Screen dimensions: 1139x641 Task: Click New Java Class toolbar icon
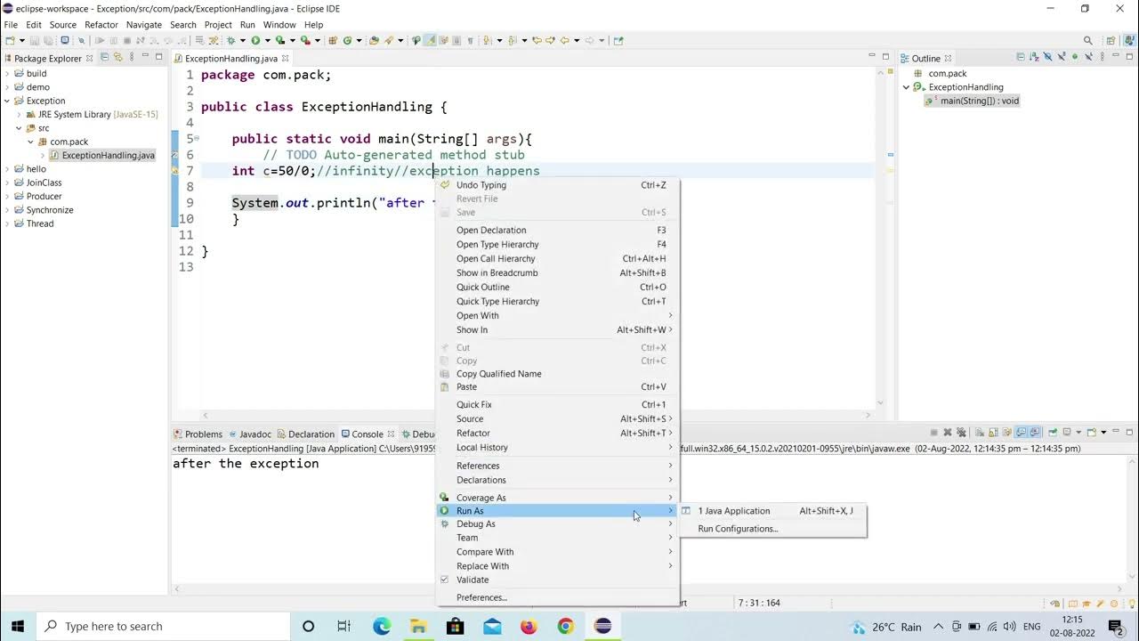pyautogui.click(x=346, y=40)
